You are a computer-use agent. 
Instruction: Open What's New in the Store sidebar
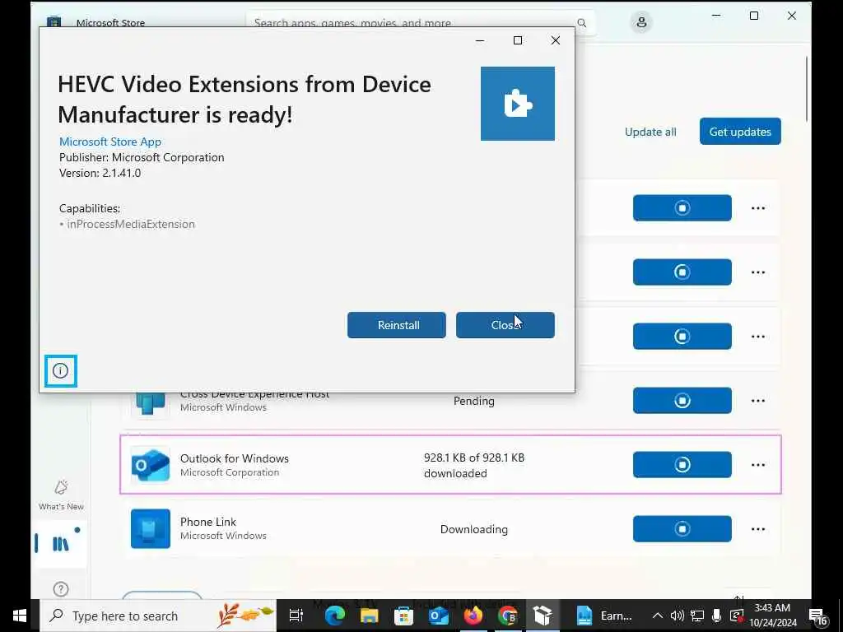[61, 495]
